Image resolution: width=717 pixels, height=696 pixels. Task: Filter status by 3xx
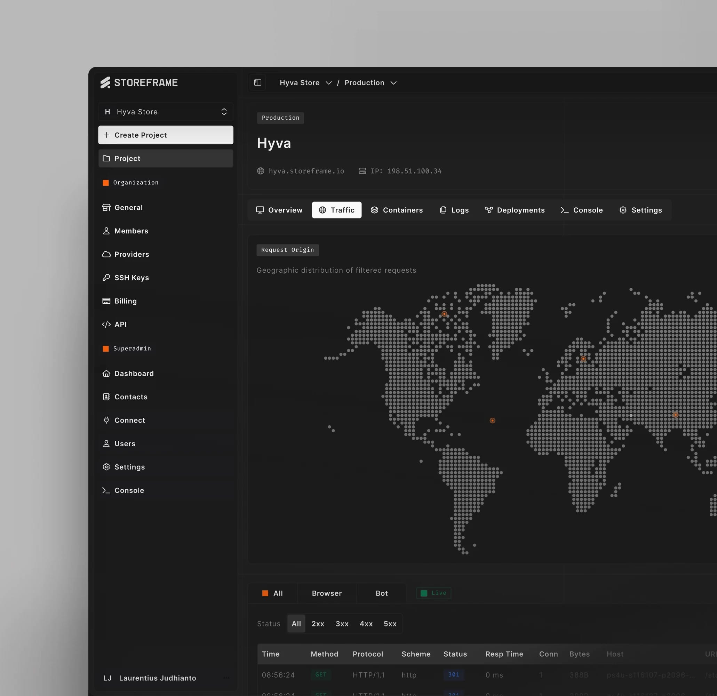(342, 624)
